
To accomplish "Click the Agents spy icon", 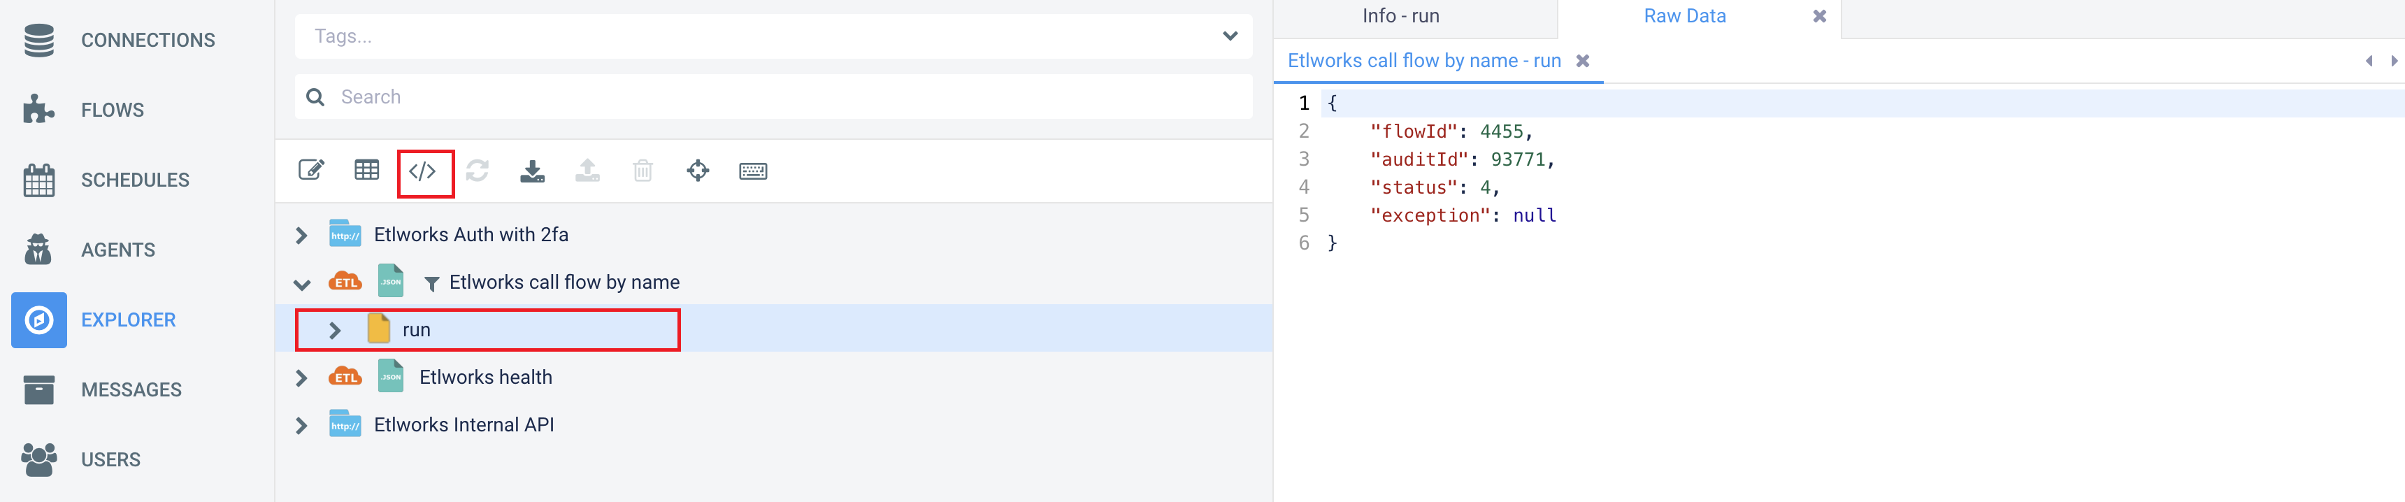I will [38, 249].
